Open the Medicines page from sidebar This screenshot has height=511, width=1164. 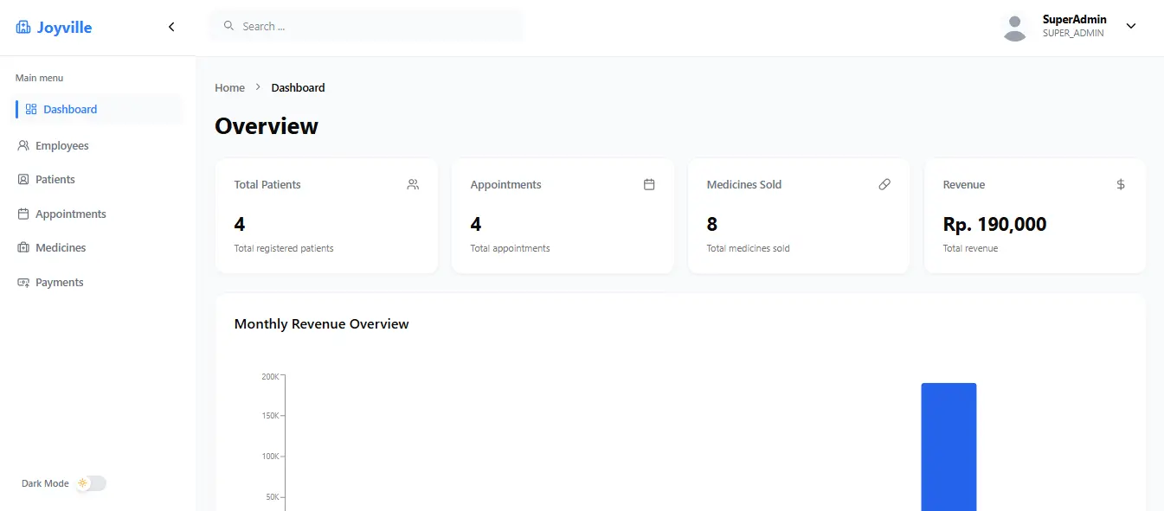pyautogui.click(x=61, y=248)
